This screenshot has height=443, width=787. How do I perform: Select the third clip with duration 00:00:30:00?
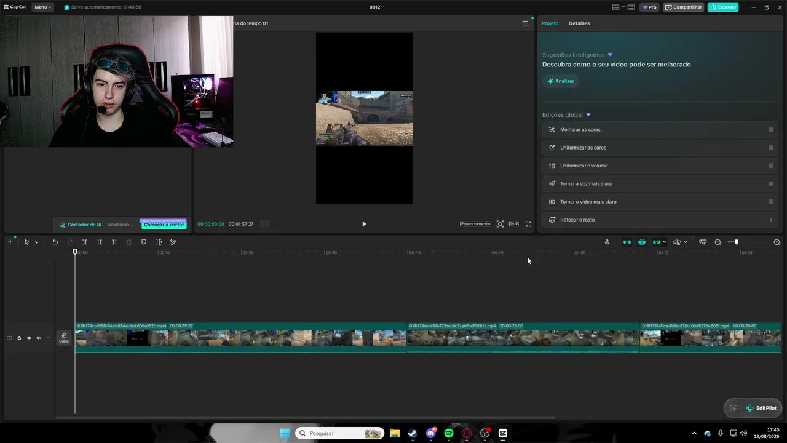coord(710,337)
